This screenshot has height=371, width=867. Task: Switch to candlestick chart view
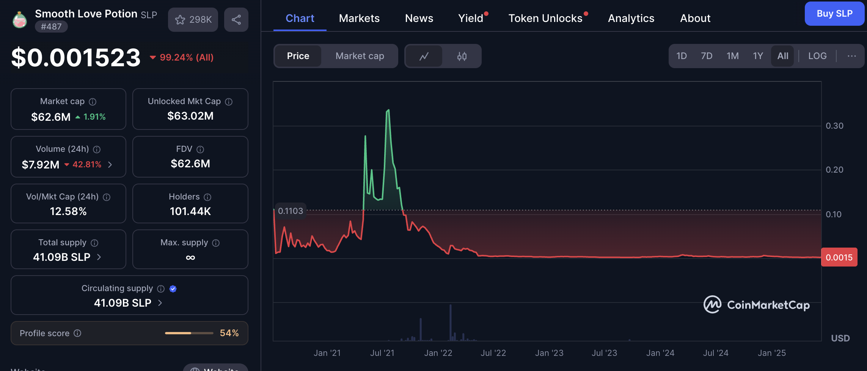coord(462,56)
